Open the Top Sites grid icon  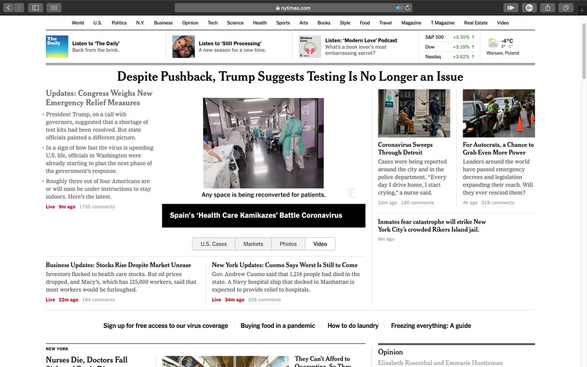[x=54, y=7]
